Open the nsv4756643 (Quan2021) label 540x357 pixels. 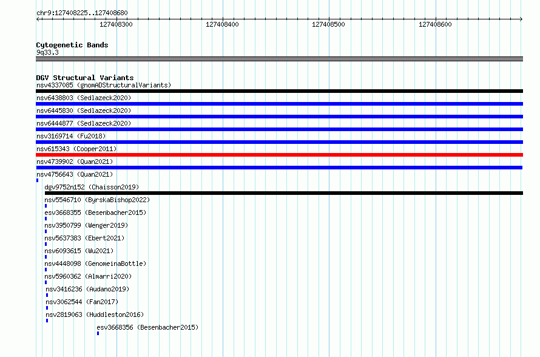click(x=75, y=174)
